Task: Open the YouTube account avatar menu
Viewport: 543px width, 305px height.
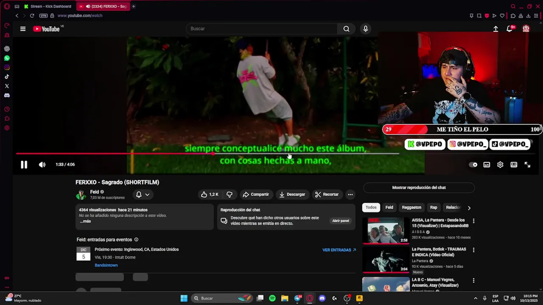Action: click(526, 29)
